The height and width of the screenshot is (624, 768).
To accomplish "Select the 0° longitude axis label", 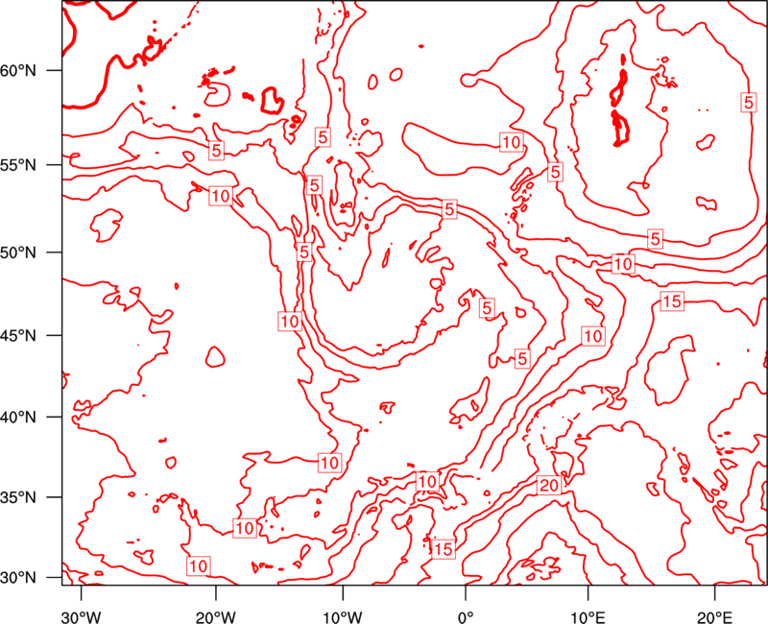I will tap(466, 617).
